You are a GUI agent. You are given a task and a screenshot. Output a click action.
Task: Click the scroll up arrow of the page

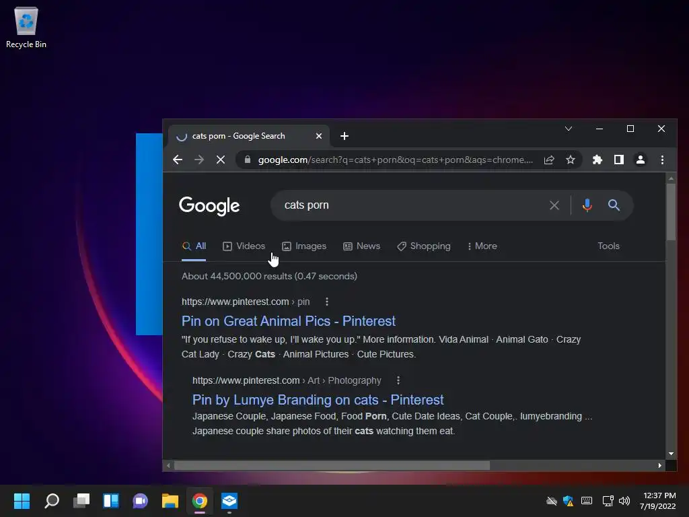(671, 178)
